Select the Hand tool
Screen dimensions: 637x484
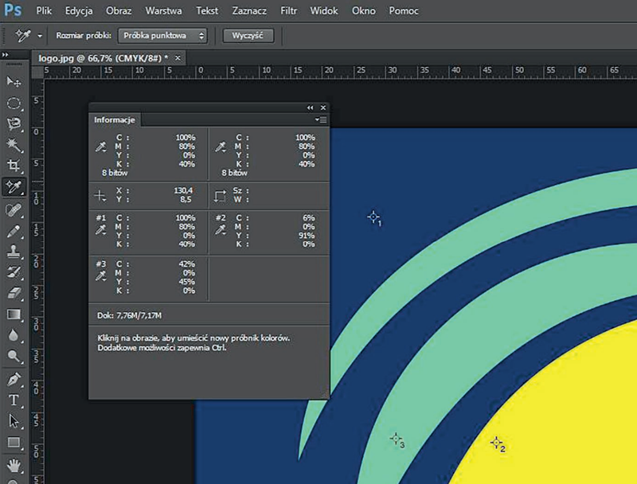click(x=14, y=464)
